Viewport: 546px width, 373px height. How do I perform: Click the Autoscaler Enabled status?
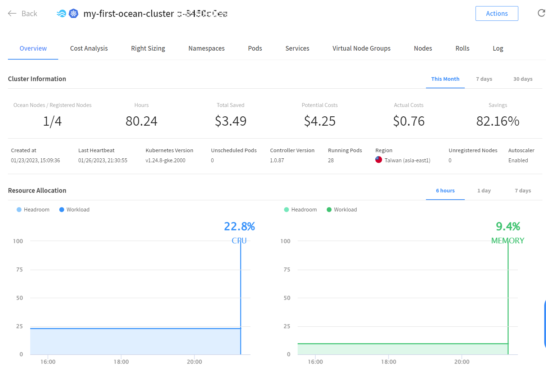518,160
